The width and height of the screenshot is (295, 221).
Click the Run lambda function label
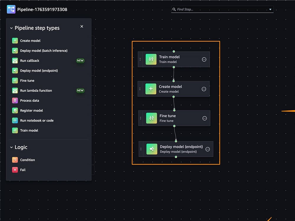(36, 90)
